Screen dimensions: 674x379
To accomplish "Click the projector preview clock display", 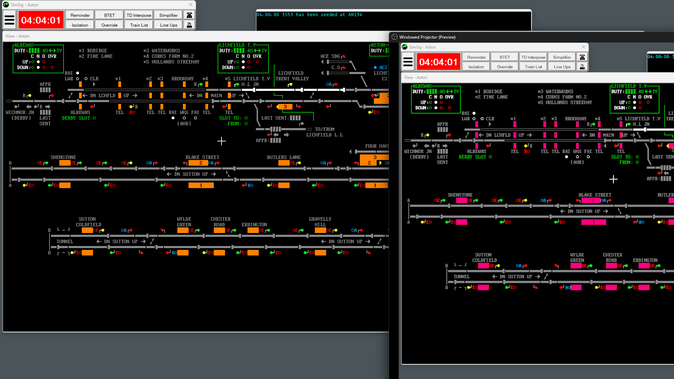I will pos(438,62).
